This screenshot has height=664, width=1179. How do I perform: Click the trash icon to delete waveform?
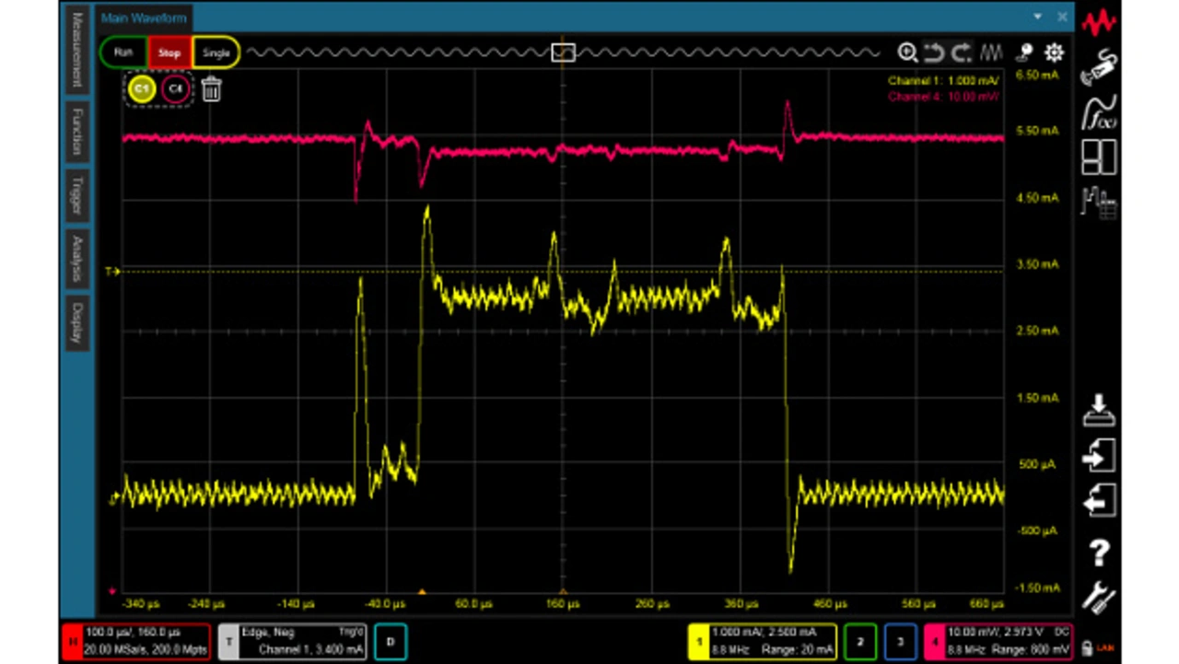point(211,89)
